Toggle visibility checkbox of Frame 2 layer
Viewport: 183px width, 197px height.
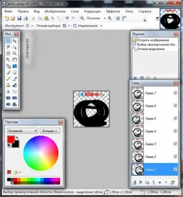175,156
